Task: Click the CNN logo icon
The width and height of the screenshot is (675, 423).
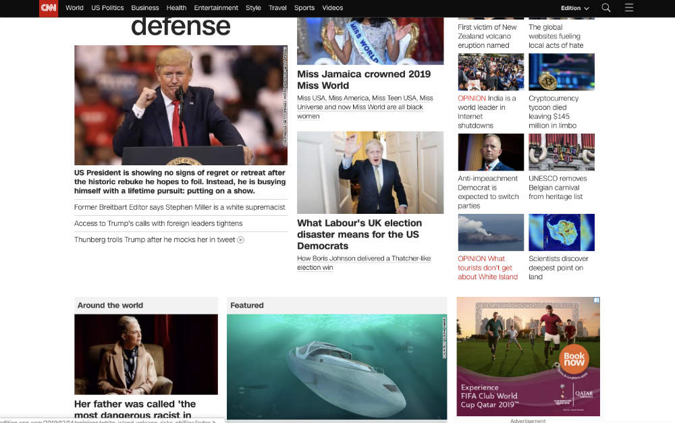Action: click(48, 7)
